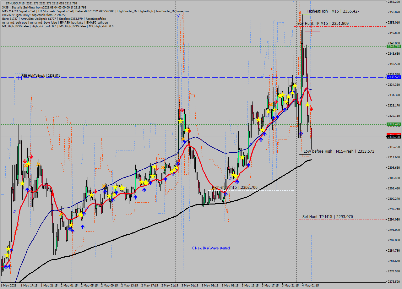The height and width of the screenshot is (289, 402).
Task: Click the '3 May 13:15' time axis label
Action: (x=250, y=286)
